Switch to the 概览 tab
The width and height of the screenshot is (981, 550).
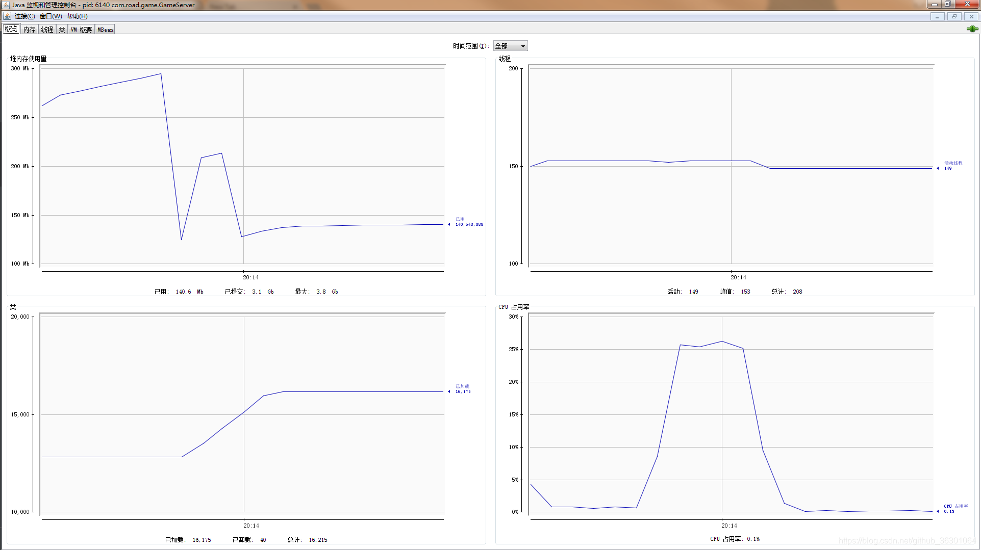(x=11, y=29)
